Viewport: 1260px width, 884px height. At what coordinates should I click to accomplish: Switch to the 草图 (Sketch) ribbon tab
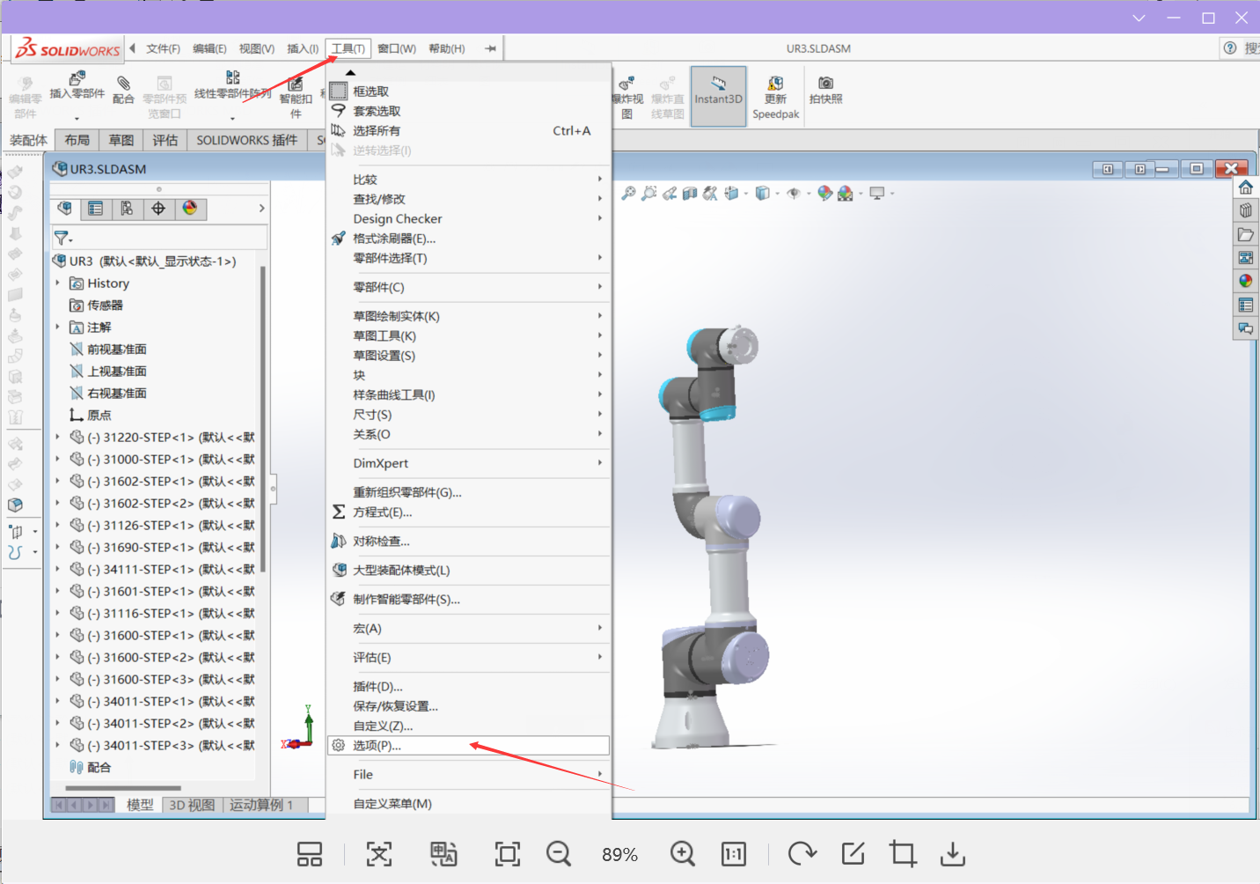pos(121,140)
